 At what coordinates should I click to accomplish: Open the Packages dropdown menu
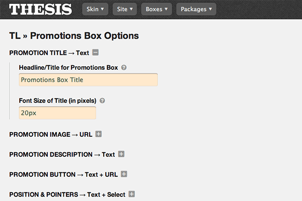tap(196, 9)
